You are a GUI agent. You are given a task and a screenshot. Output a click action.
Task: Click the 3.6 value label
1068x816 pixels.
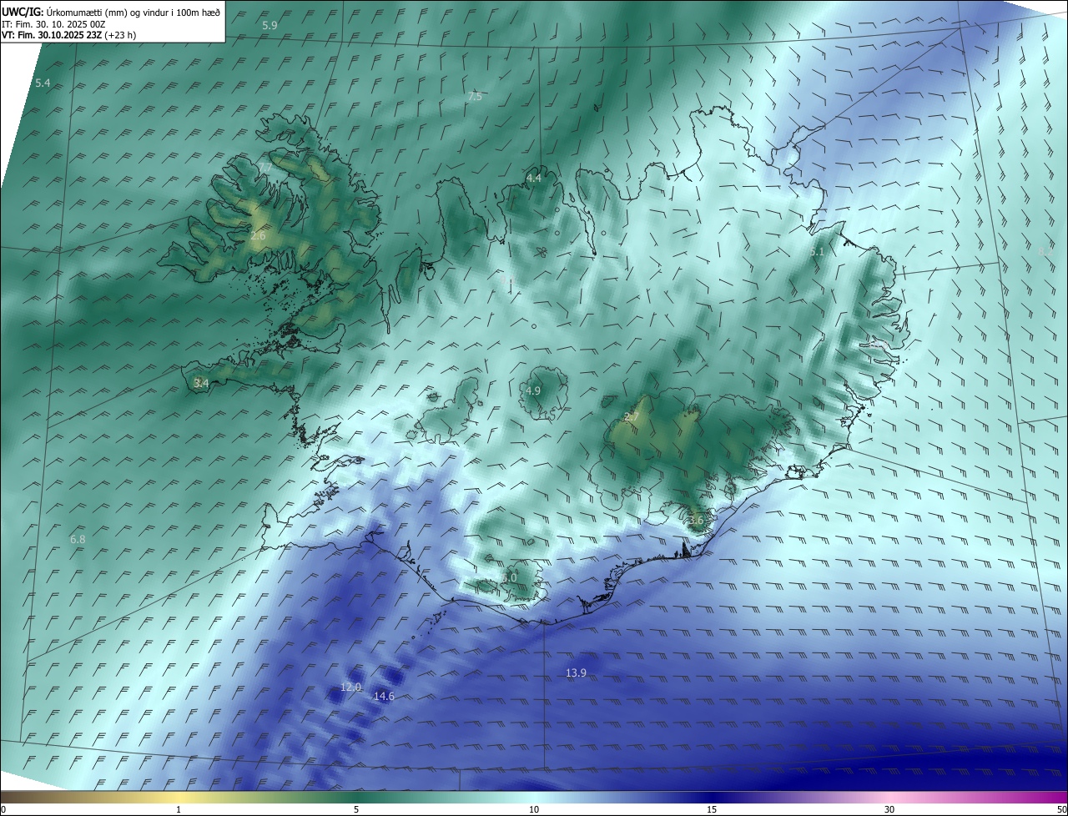coord(696,520)
